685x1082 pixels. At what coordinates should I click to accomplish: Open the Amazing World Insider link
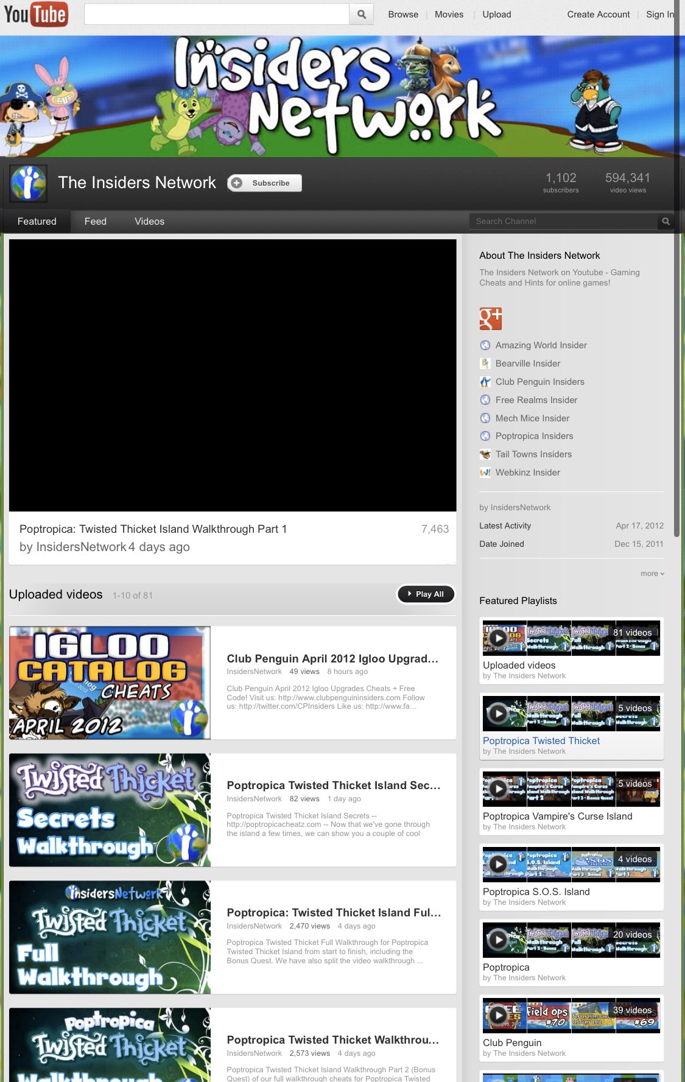coord(541,345)
